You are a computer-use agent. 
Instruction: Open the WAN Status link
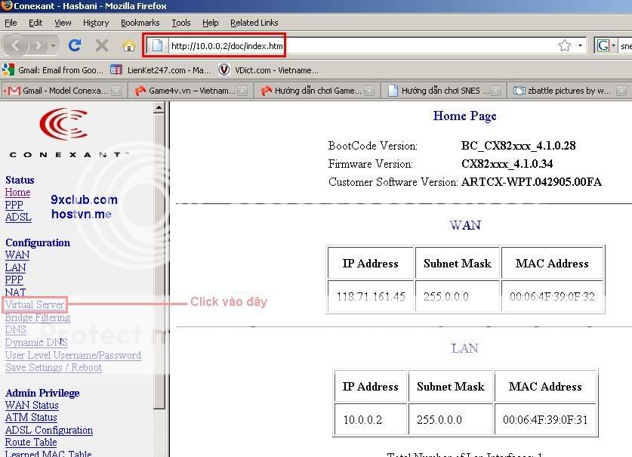(32, 405)
